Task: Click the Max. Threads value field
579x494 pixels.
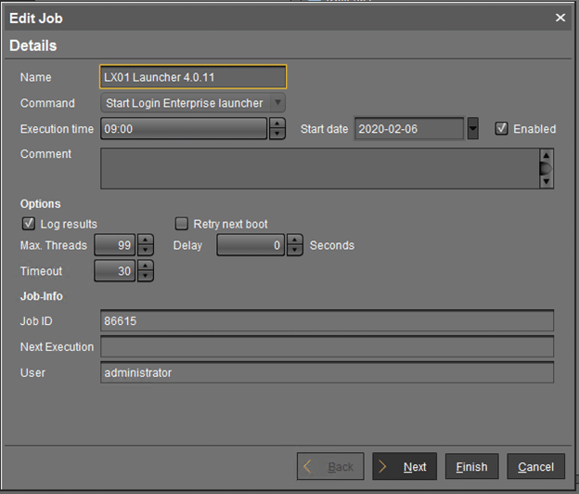Action: (114, 245)
